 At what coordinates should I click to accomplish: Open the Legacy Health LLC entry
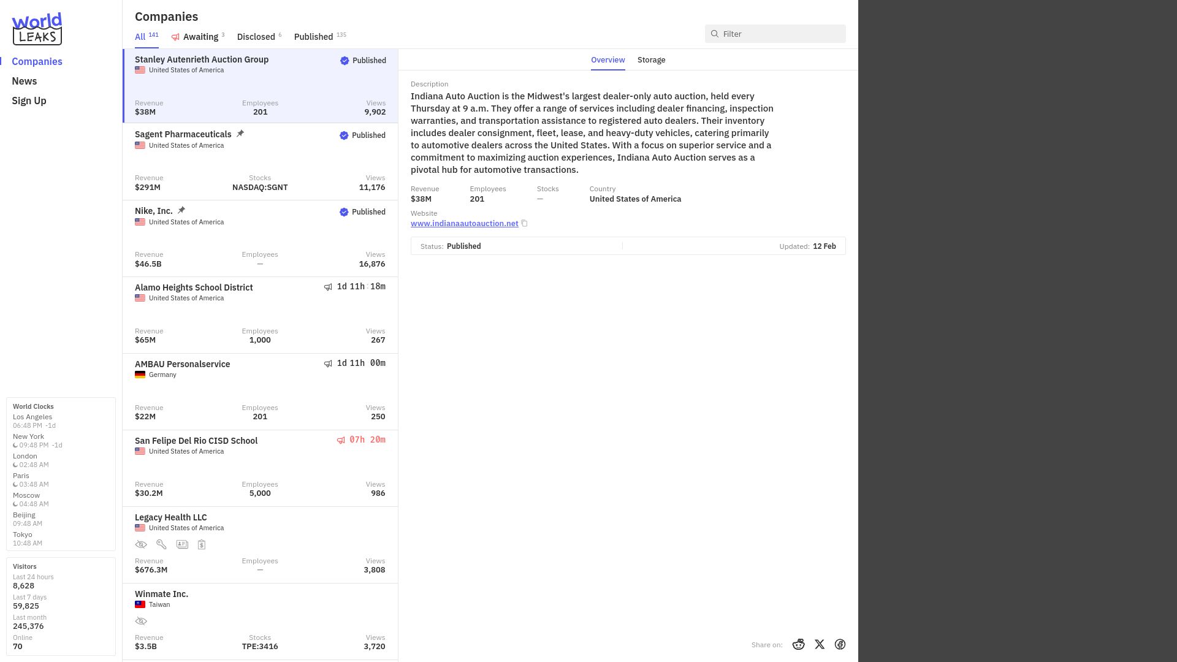tap(260, 545)
